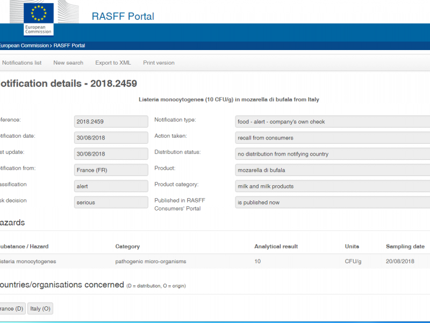Click the European Commission logo
Image resolution: width=430 pixels, height=323 pixels.
tap(38, 19)
